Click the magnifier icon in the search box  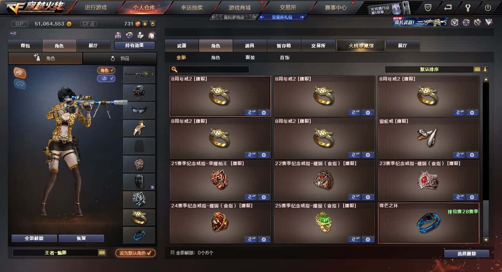175,69
